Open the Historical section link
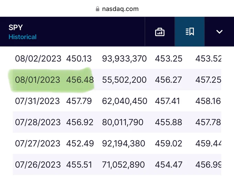 pyautogui.click(x=22, y=37)
